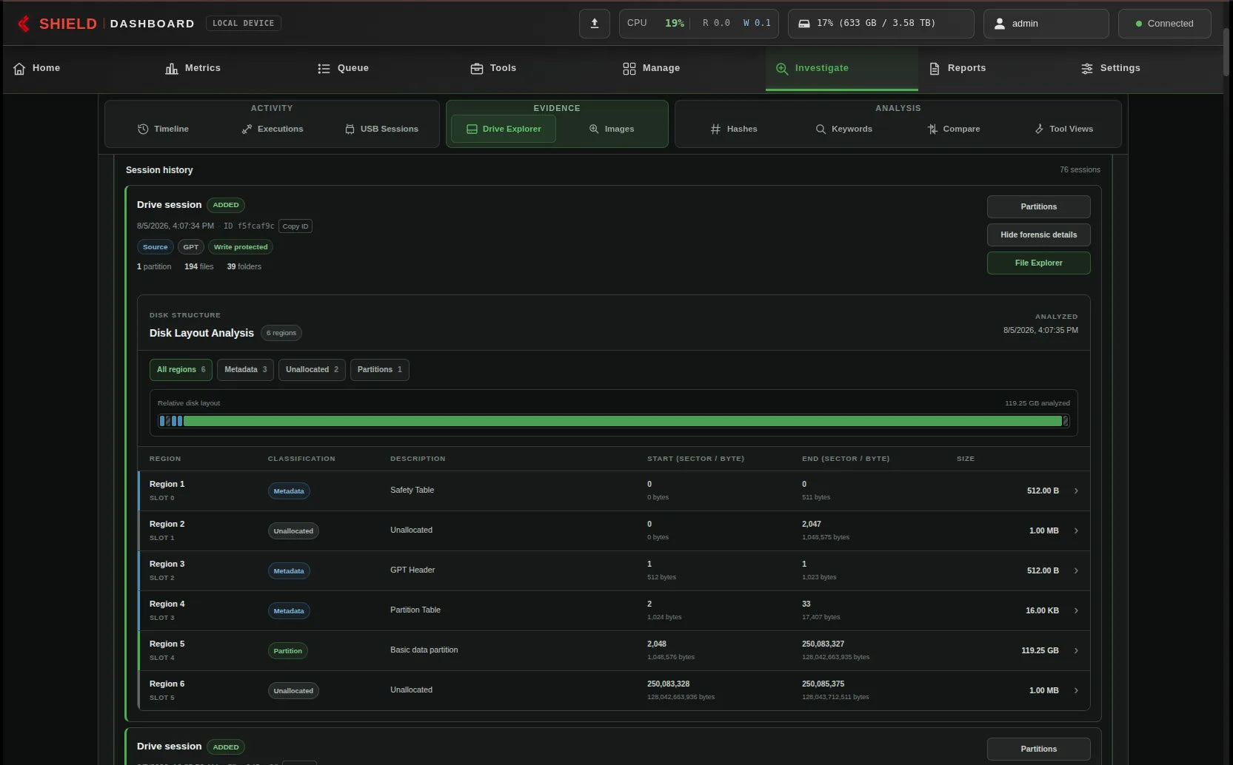1233x765 pixels.
Task: Switch to Executions view
Action: point(272,129)
